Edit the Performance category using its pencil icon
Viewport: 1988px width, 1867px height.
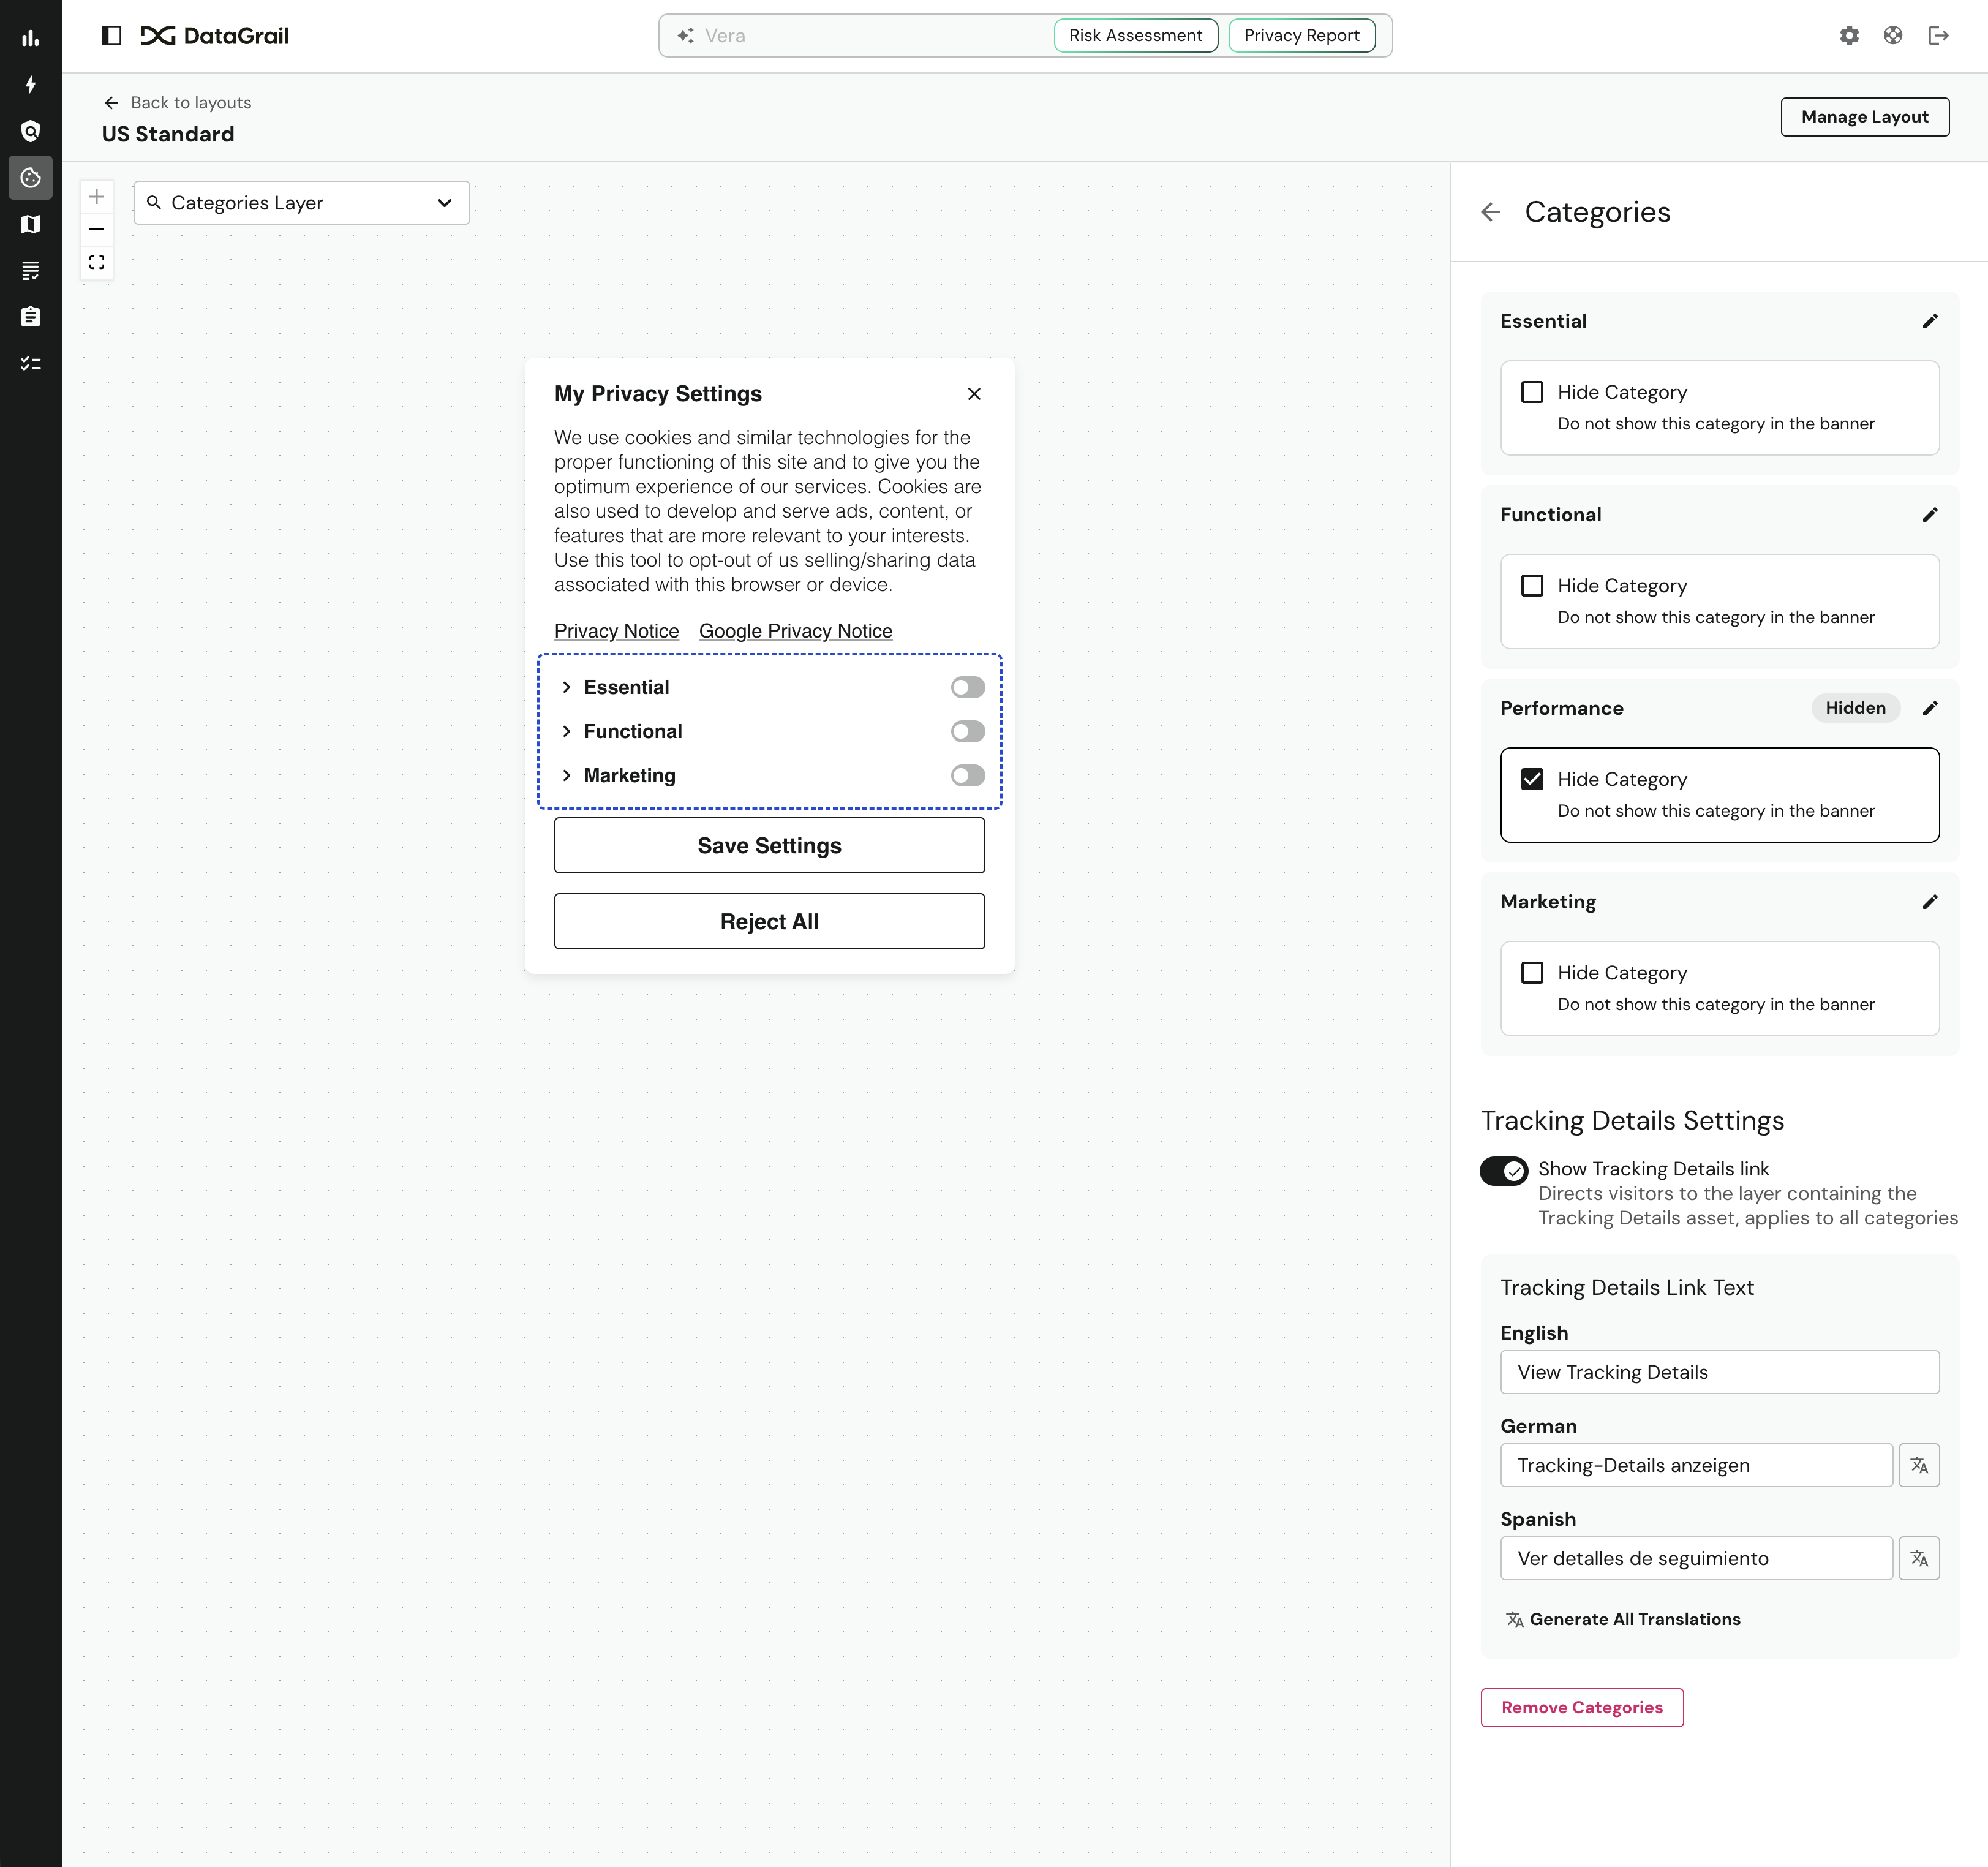point(1930,708)
